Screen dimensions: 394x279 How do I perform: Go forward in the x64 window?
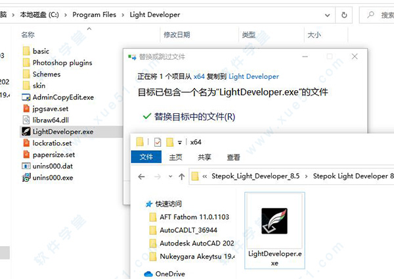click(158, 176)
